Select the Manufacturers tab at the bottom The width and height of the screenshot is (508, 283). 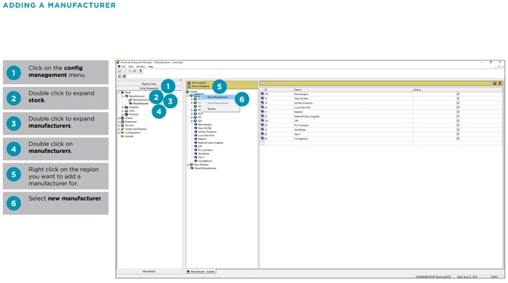tap(201, 272)
